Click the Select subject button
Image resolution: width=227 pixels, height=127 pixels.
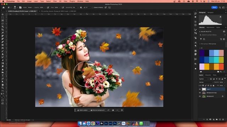click(x=82, y=110)
